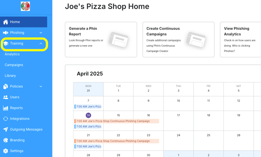Click the Home house icon
The height and width of the screenshot is (157, 261).
pyautogui.click(x=5, y=22)
